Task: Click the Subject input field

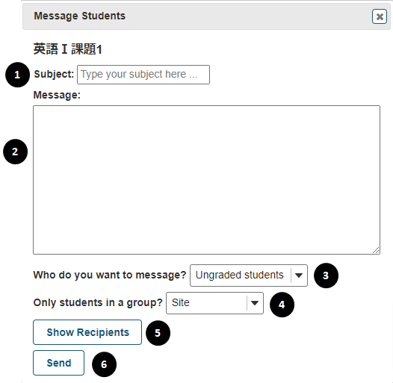Action: pos(143,75)
